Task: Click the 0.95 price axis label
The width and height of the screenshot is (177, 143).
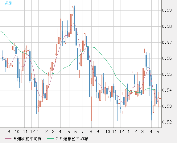Action: (167, 75)
